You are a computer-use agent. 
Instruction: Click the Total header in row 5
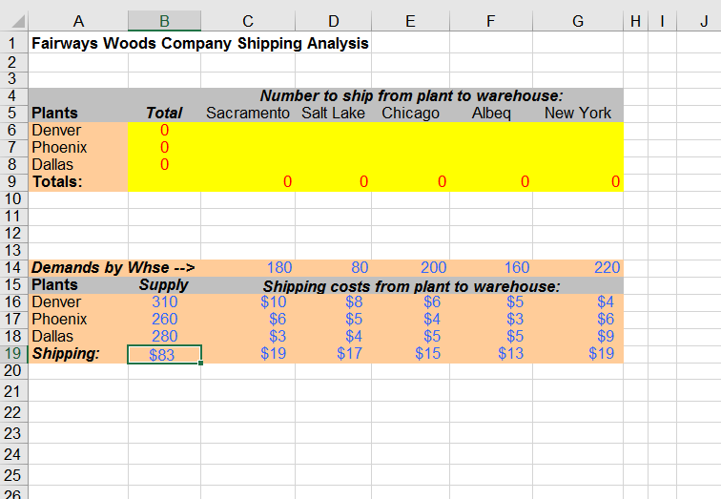164,114
